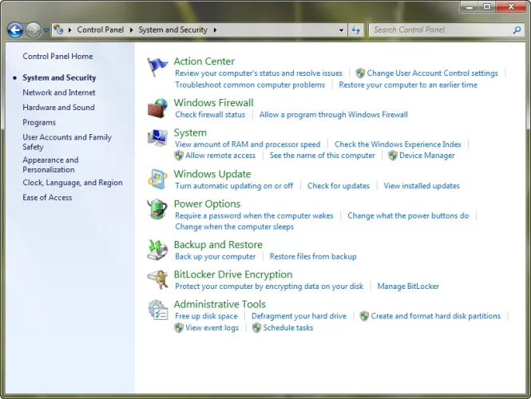Click Manage BitLocker
The image size is (531, 399).
408,286
